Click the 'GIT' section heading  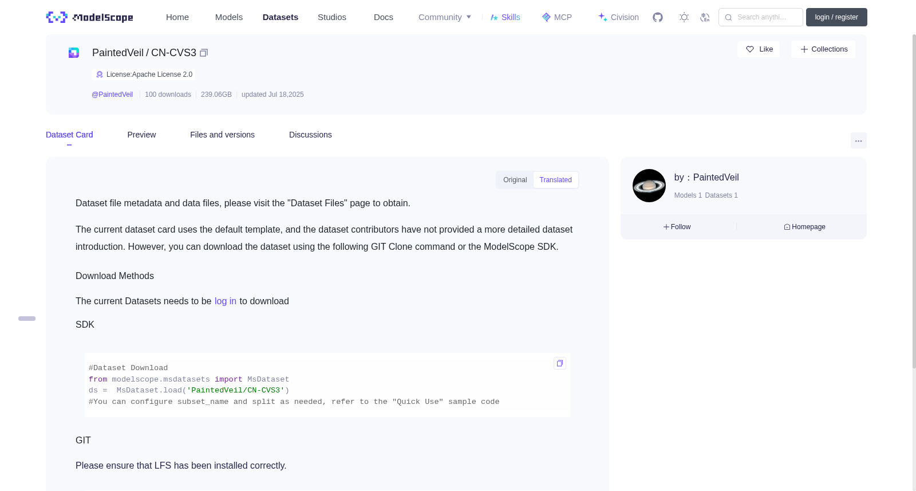click(83, 441)
